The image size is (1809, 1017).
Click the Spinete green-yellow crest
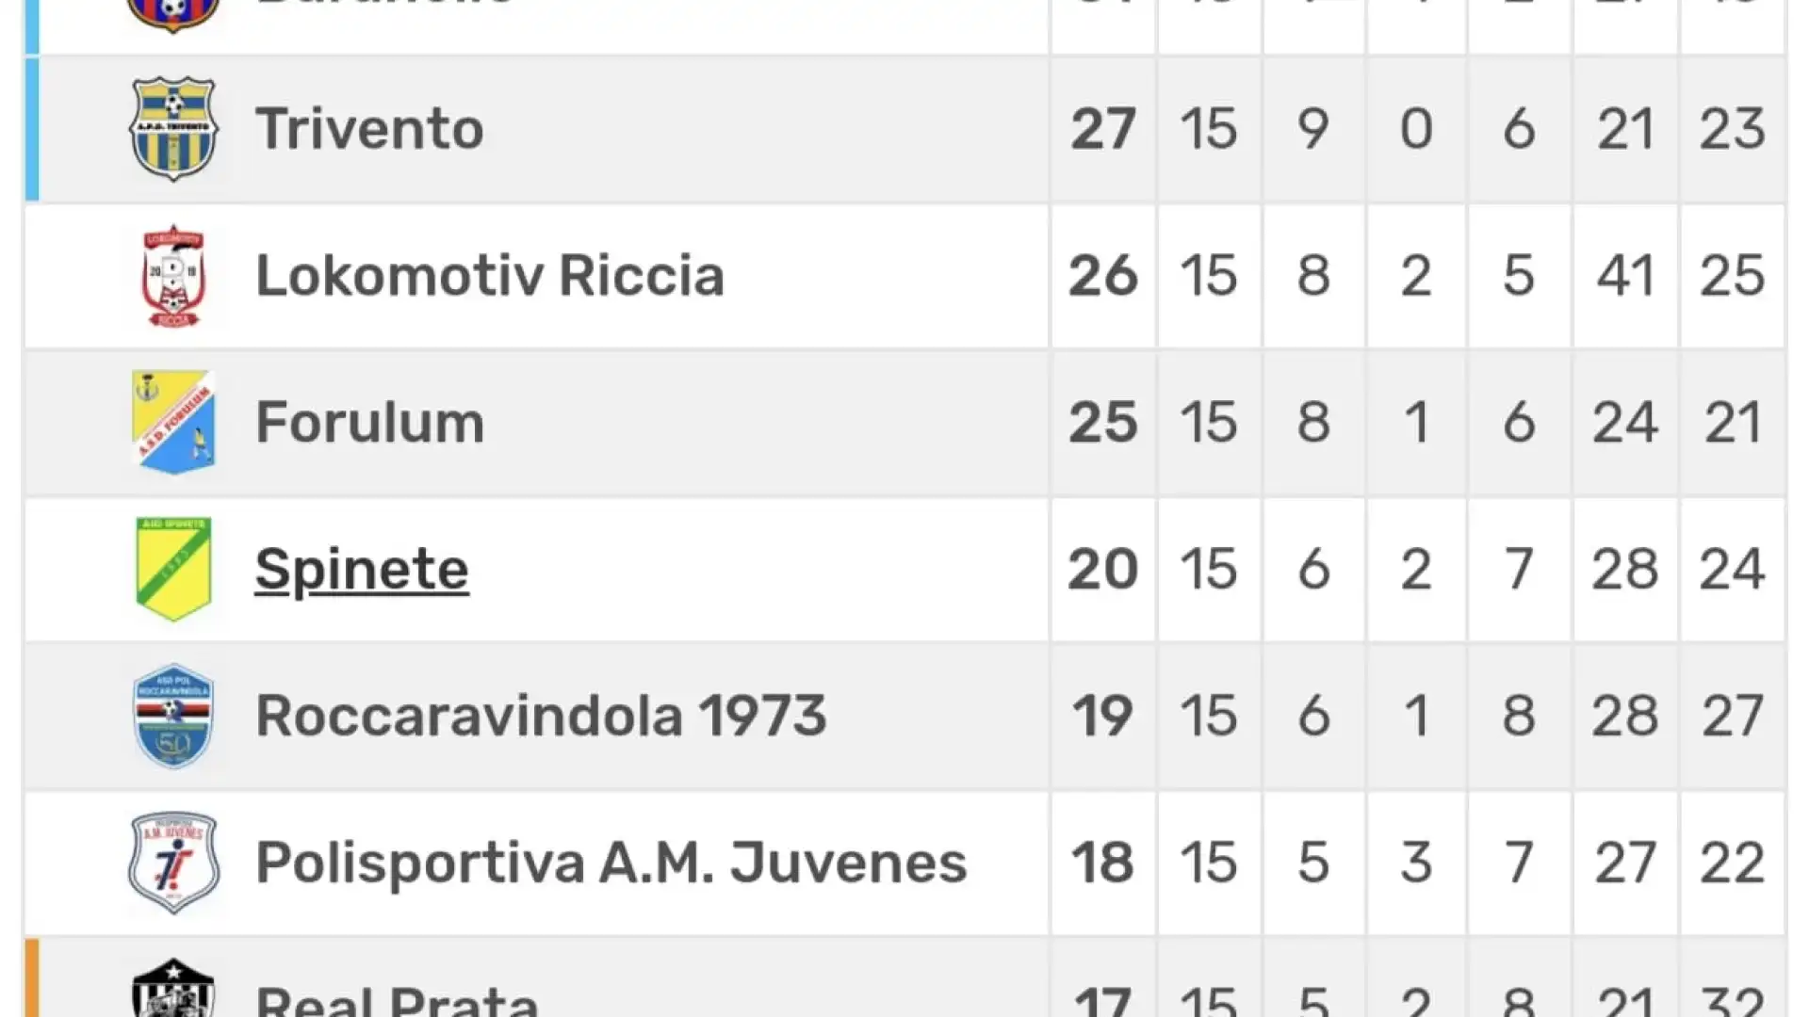[x=173, y=569]
